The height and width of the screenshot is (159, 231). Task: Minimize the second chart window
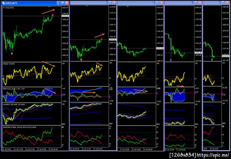(106, 3)
